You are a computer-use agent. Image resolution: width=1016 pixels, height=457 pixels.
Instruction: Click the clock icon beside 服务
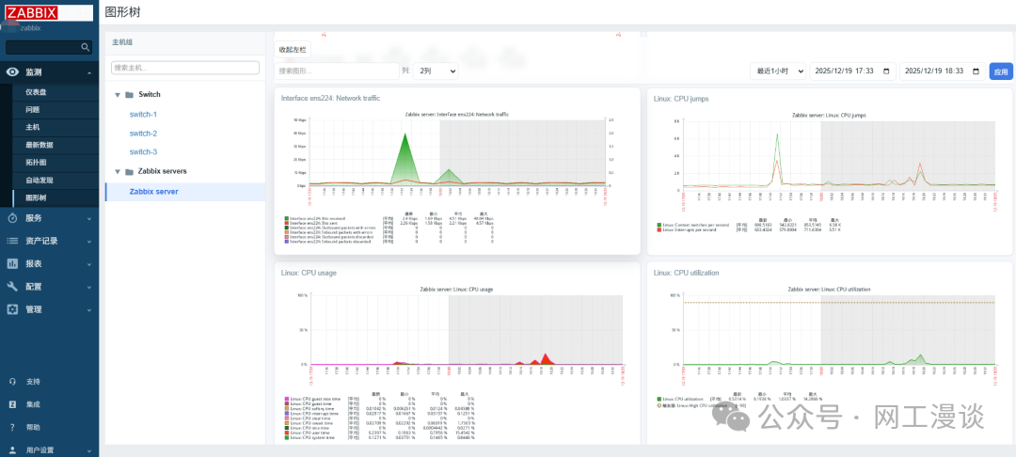click(12, 218)
